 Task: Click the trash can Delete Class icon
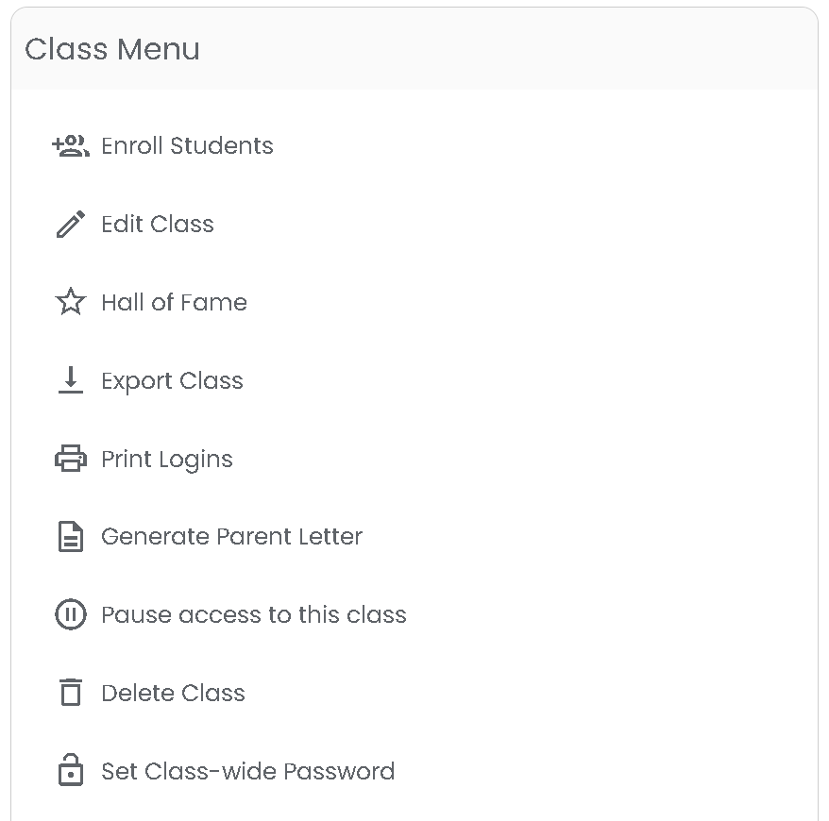70,693
